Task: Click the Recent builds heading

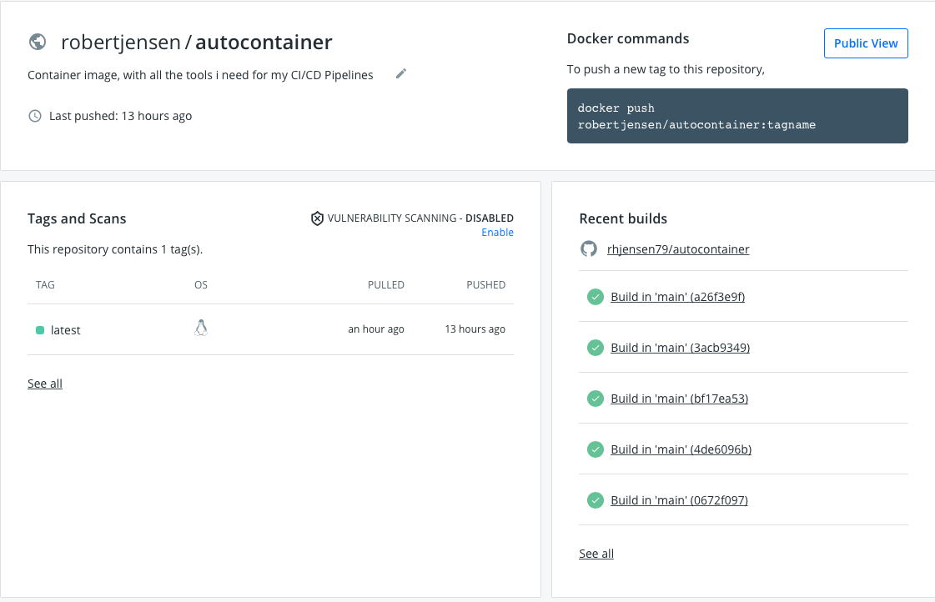Action: tap(623, 218)
